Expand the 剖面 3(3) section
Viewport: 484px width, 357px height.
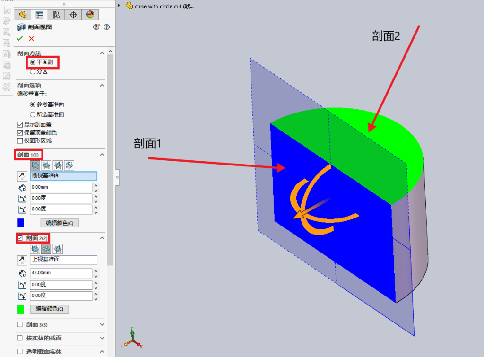102,324
